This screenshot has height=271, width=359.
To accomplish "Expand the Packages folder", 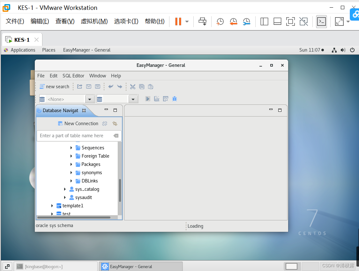I will click(71, 164).
